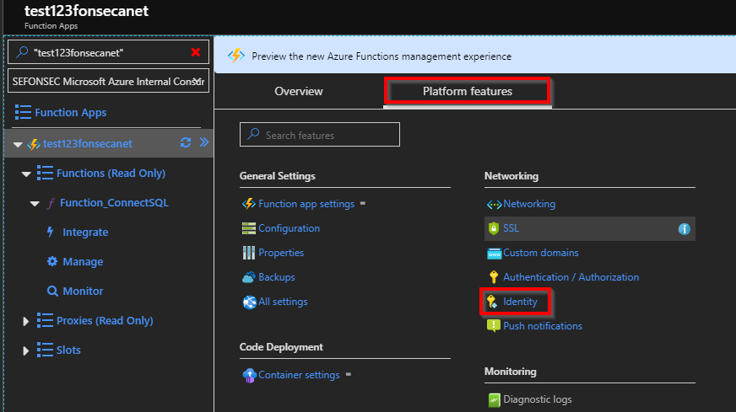Screen dimensions: 736x412
Task: Switch to the Overview tab
Action: (298, 91)
